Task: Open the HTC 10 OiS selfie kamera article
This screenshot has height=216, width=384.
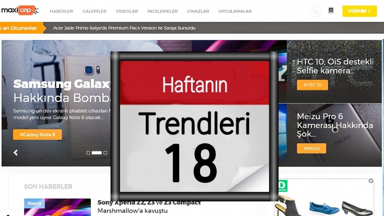Action: tap(335, 66)
